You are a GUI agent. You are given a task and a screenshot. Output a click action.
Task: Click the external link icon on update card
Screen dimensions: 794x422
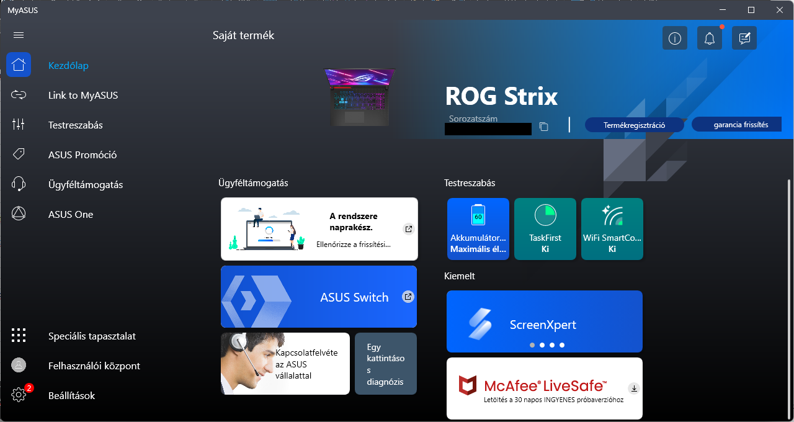[408, 229]
